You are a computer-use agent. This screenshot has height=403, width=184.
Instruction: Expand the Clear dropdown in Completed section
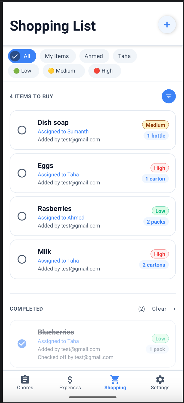click(x=164, y=309)
